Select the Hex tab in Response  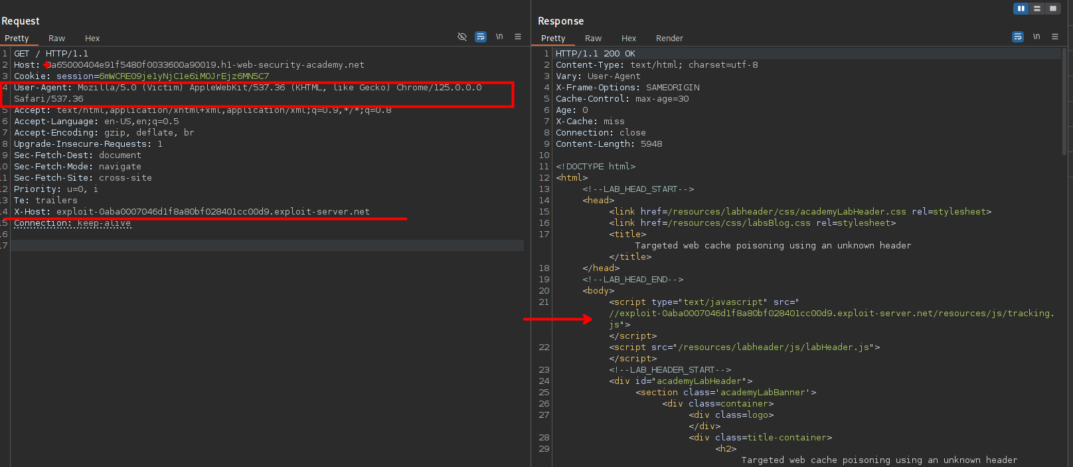(629, 39)
